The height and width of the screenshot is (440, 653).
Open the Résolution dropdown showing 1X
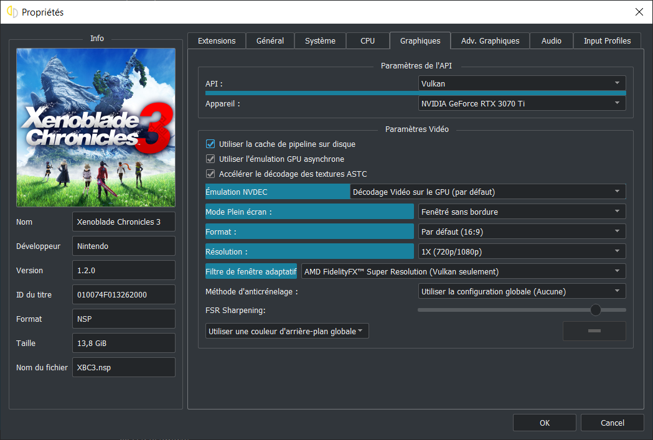point(522,251)
